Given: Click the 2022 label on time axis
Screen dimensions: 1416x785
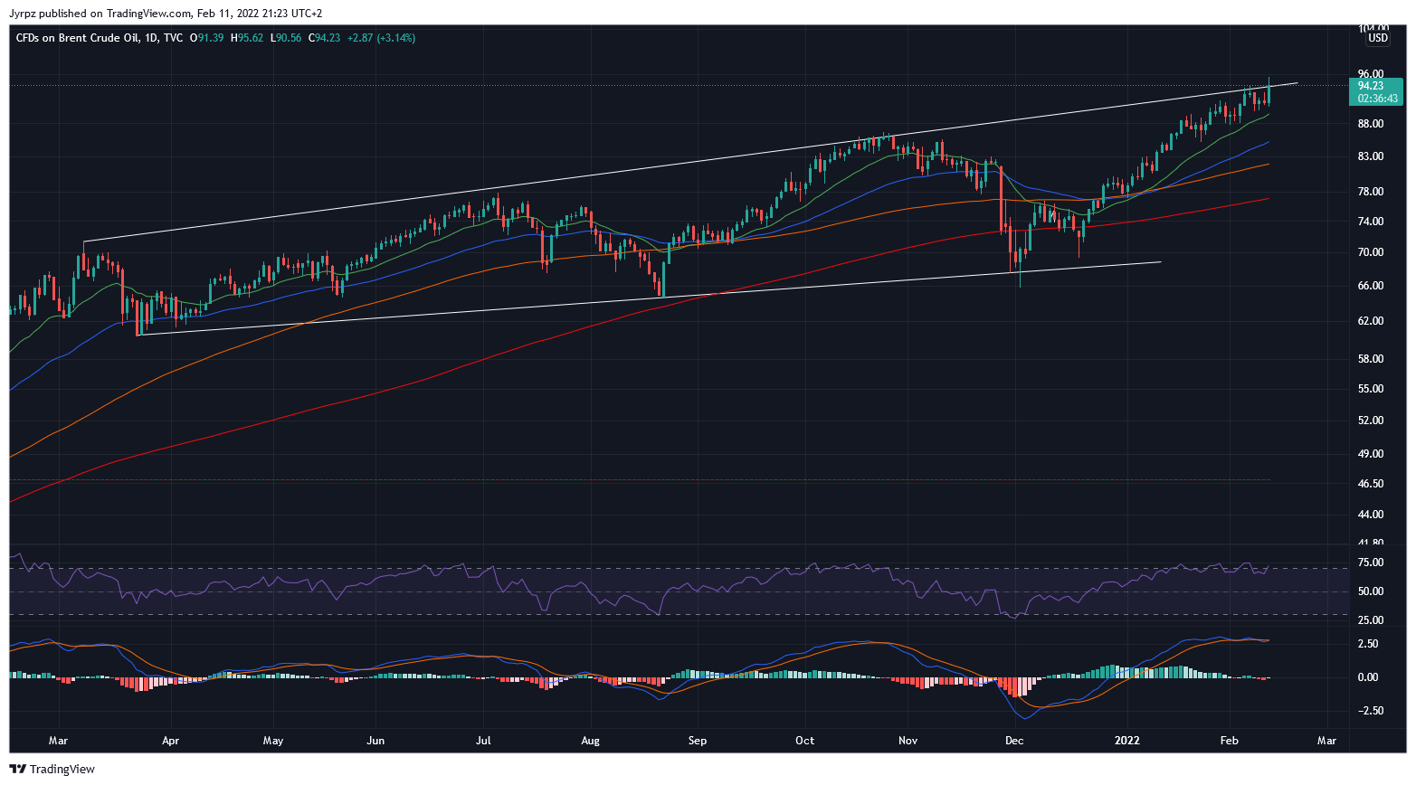Looking at the screenshot, I should (1126, 741).
